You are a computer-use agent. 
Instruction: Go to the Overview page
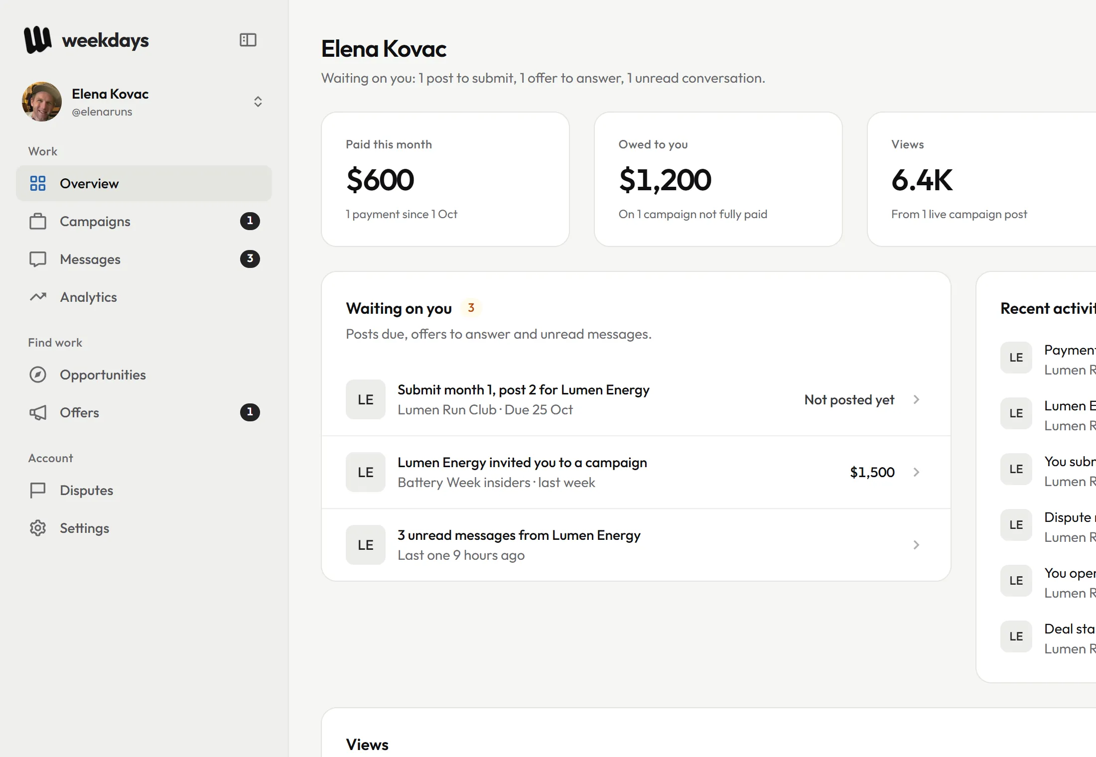point(144,183)
